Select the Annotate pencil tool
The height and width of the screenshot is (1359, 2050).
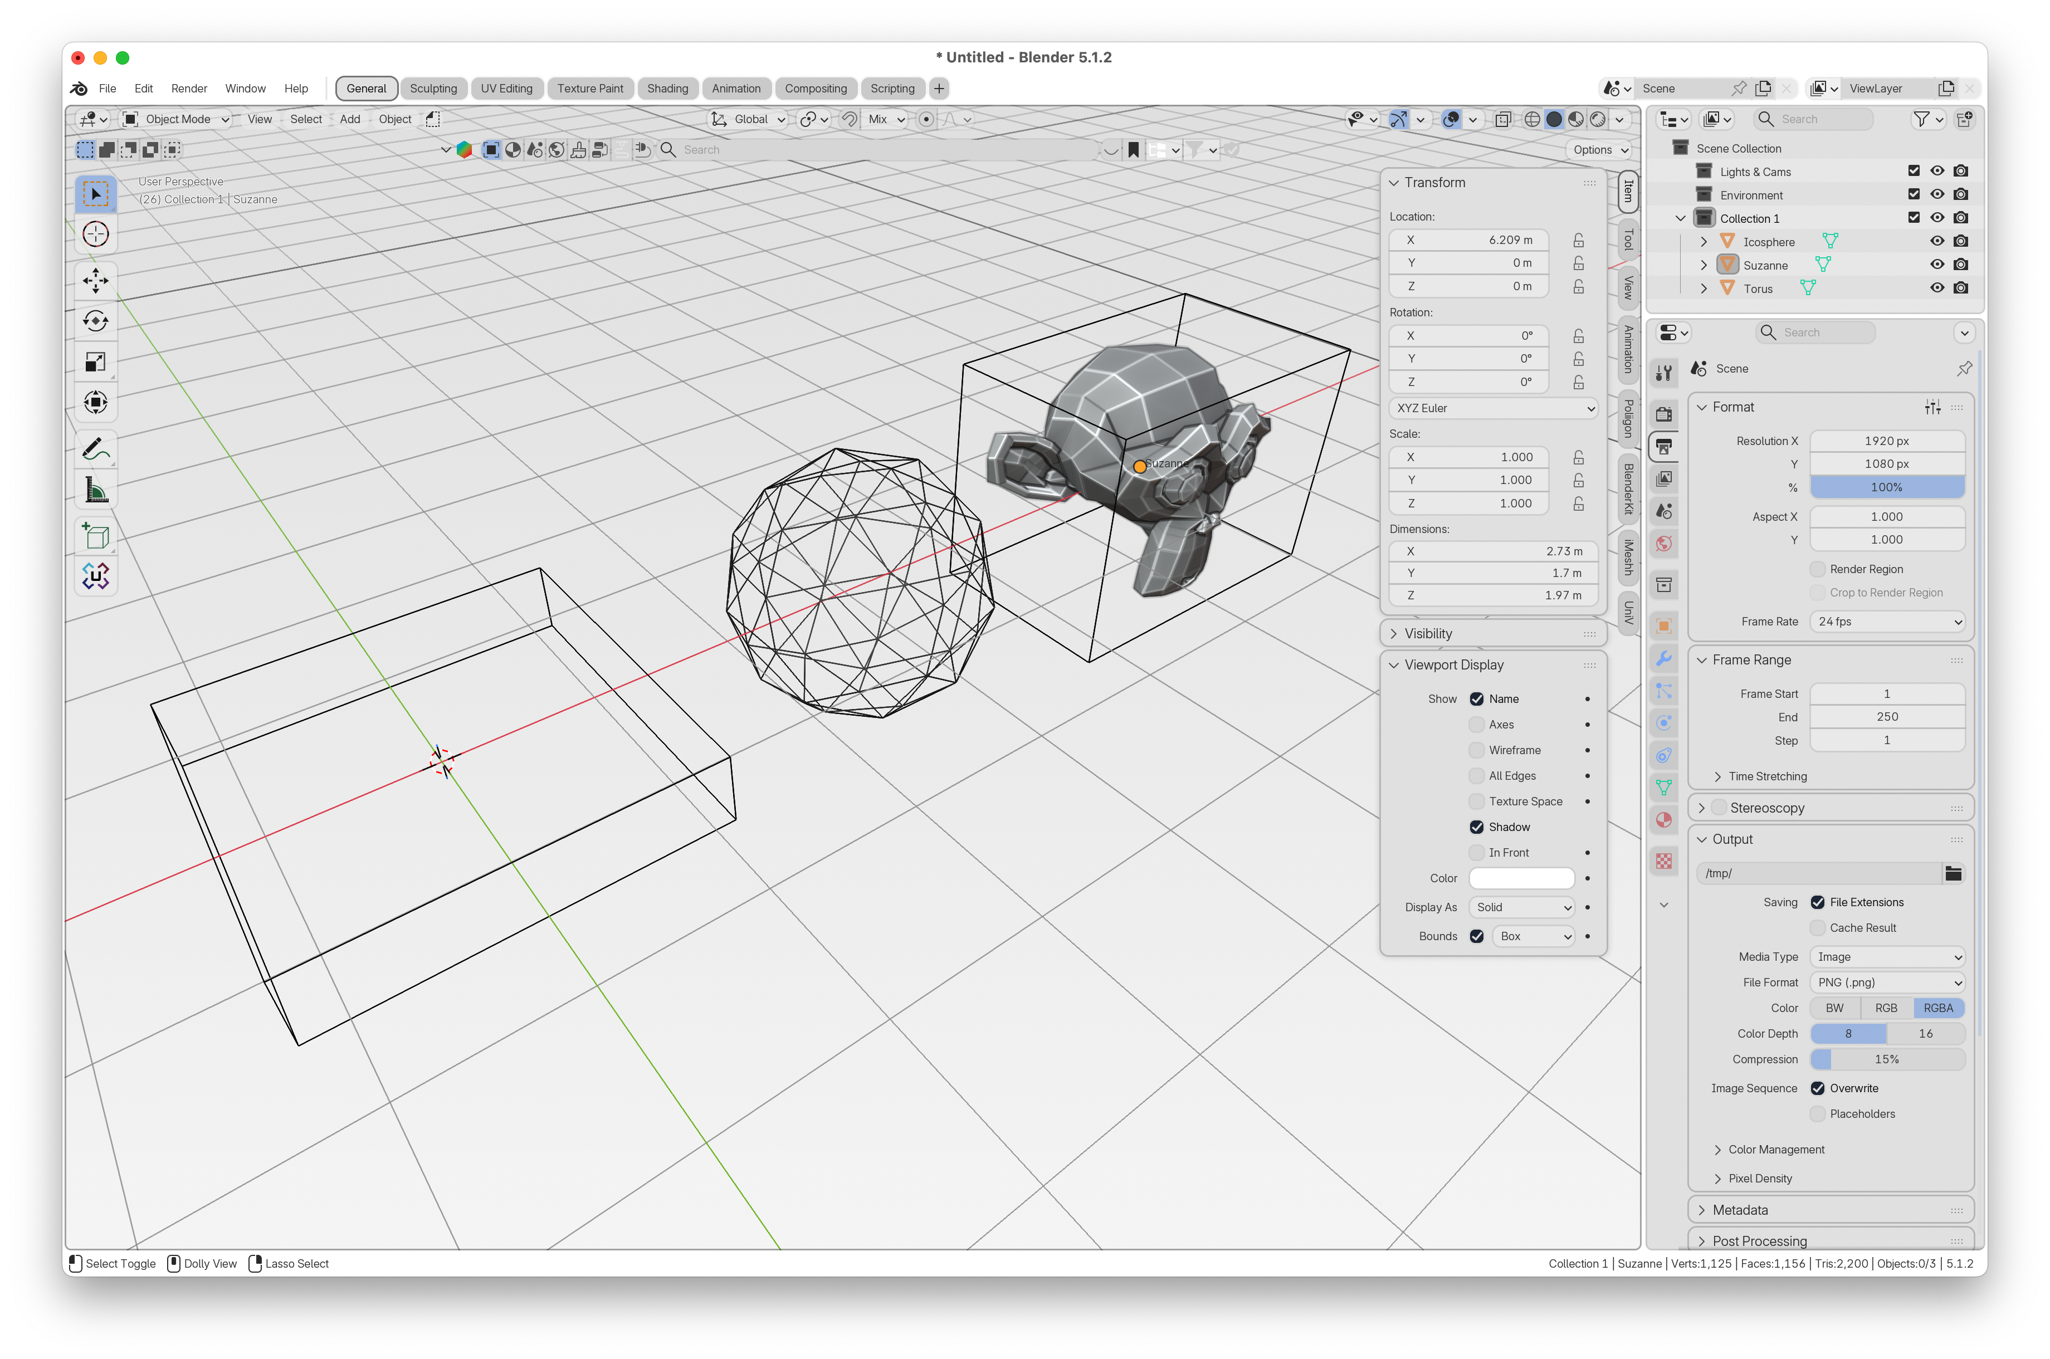coord(95,449)
